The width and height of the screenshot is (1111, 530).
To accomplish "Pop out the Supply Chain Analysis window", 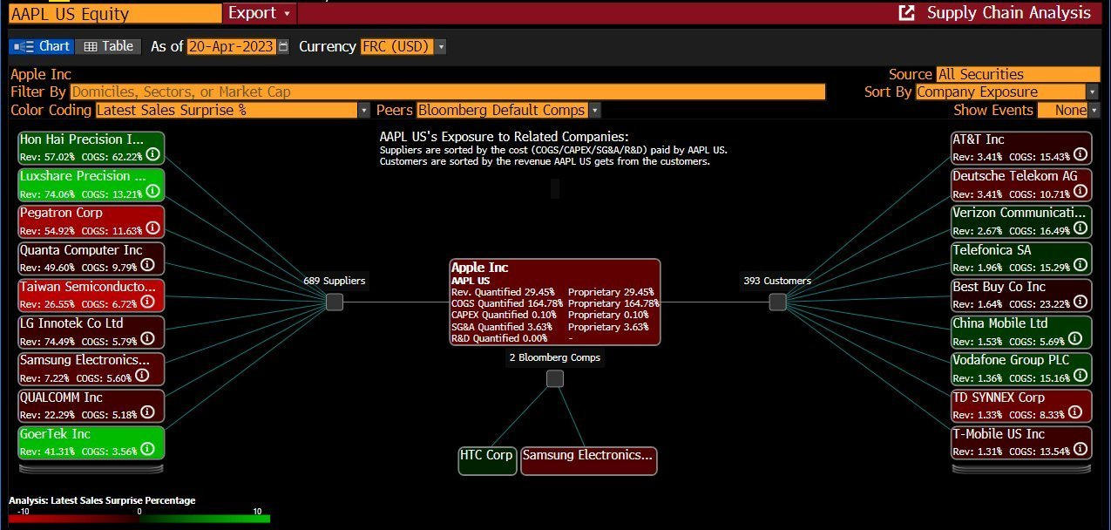I will point(907,13).
